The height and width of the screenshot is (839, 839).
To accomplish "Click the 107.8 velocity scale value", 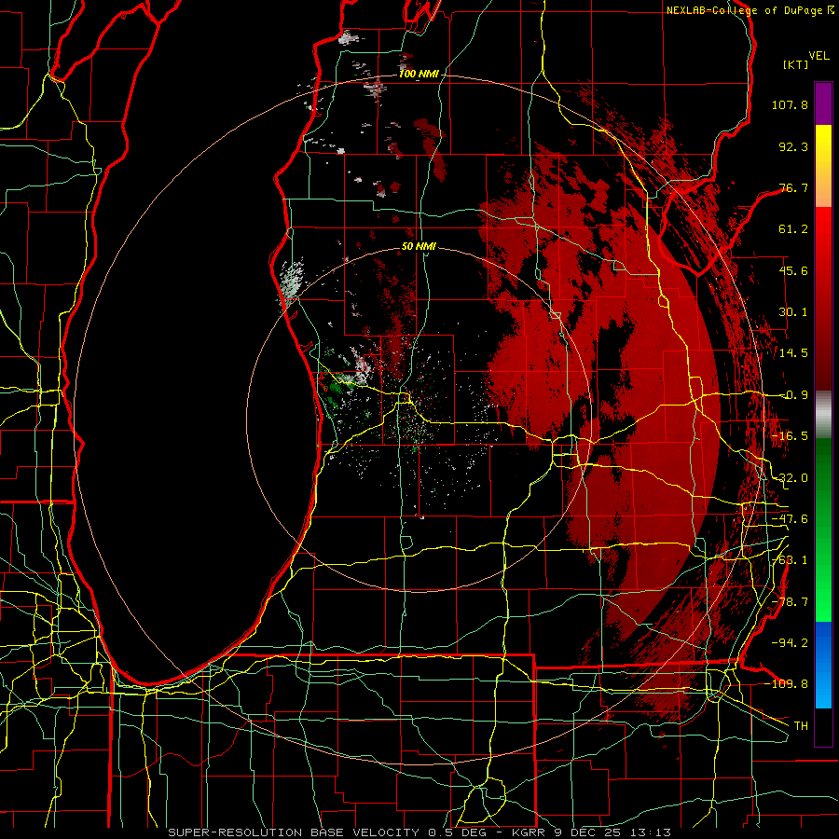I will pos(790,104).
